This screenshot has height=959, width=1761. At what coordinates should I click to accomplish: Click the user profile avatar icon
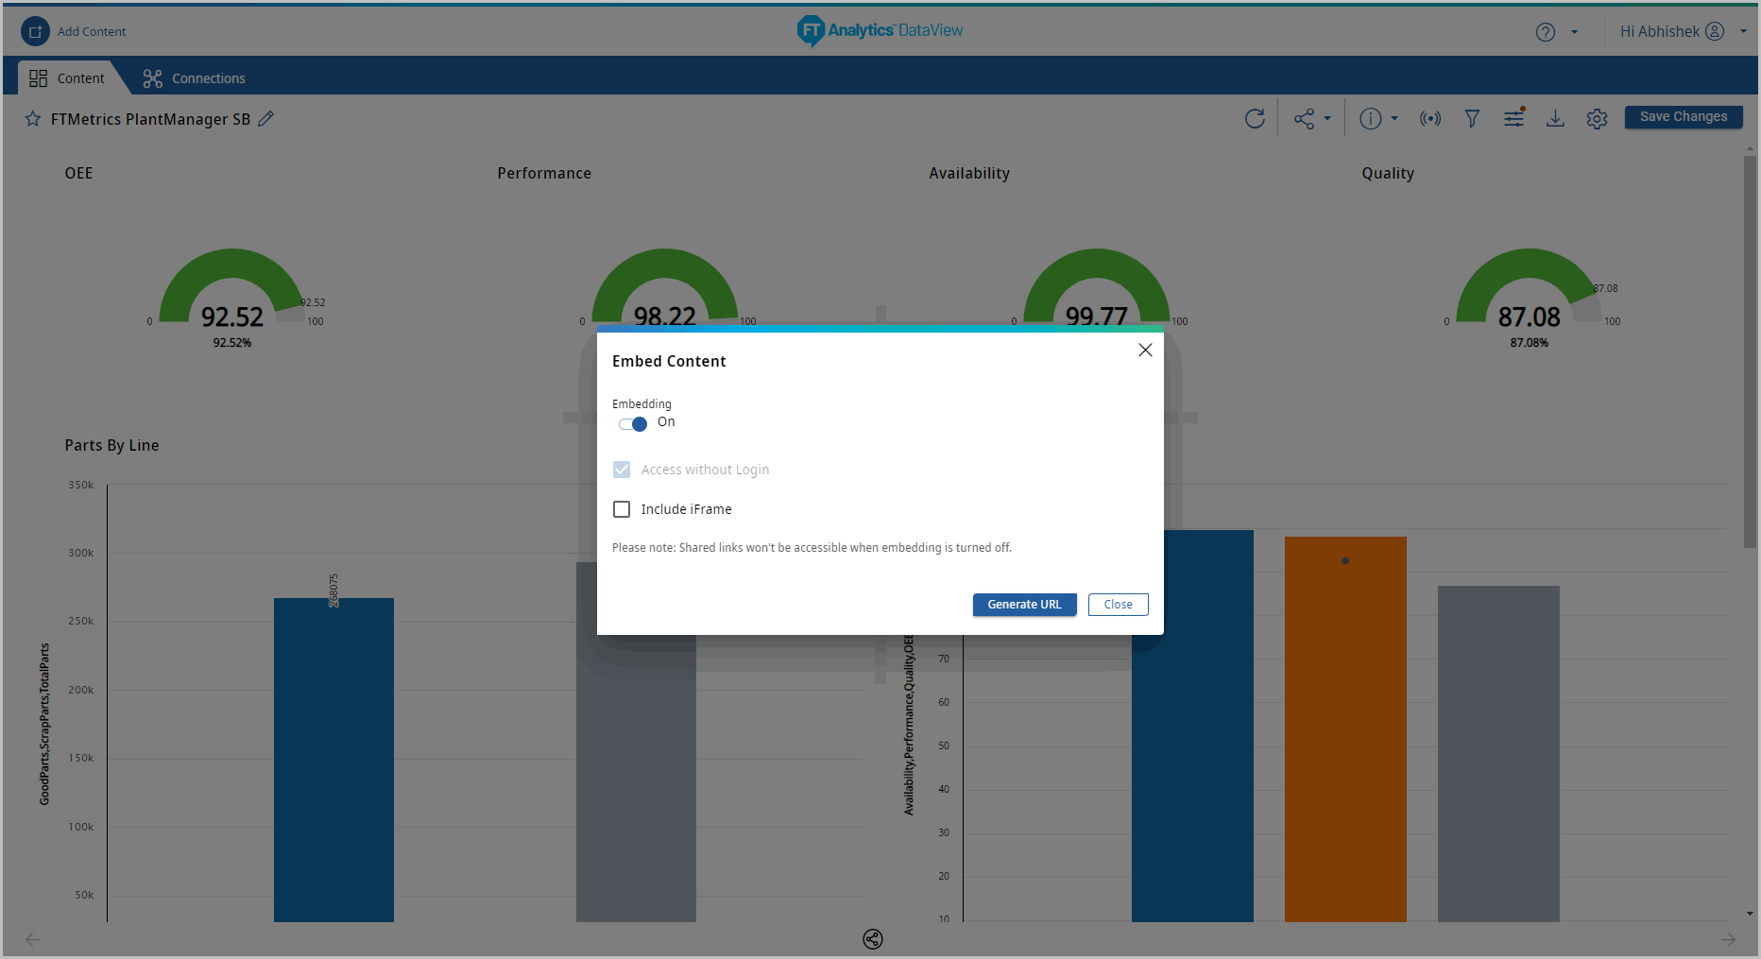[x=1715, y=31]
